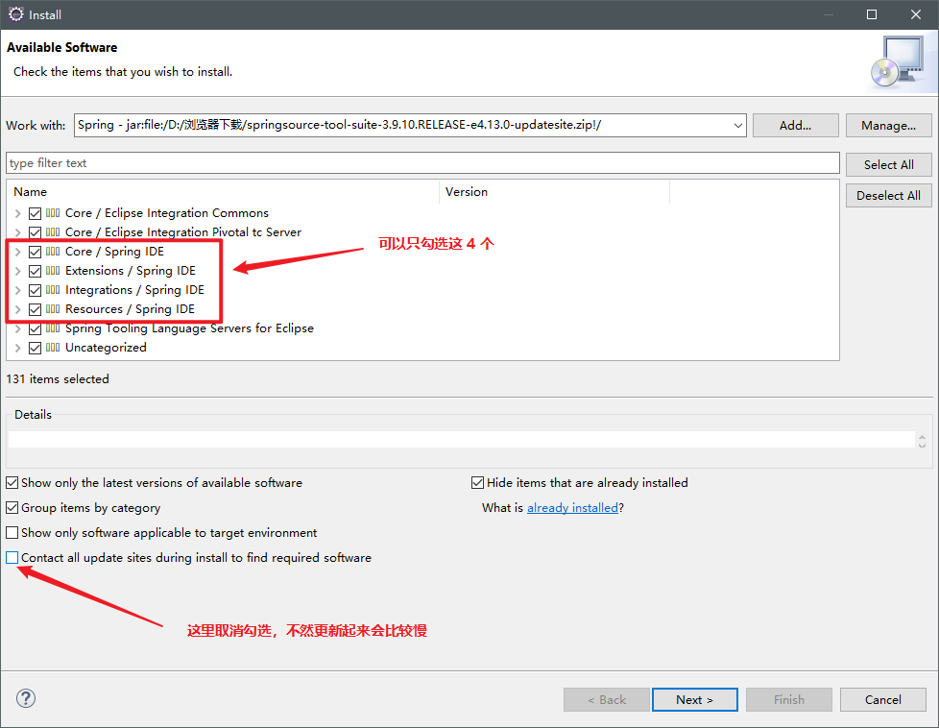Click the category icon beside Resources / Spring IDE
The image size is (939, 728).
[x=53, y=308]
